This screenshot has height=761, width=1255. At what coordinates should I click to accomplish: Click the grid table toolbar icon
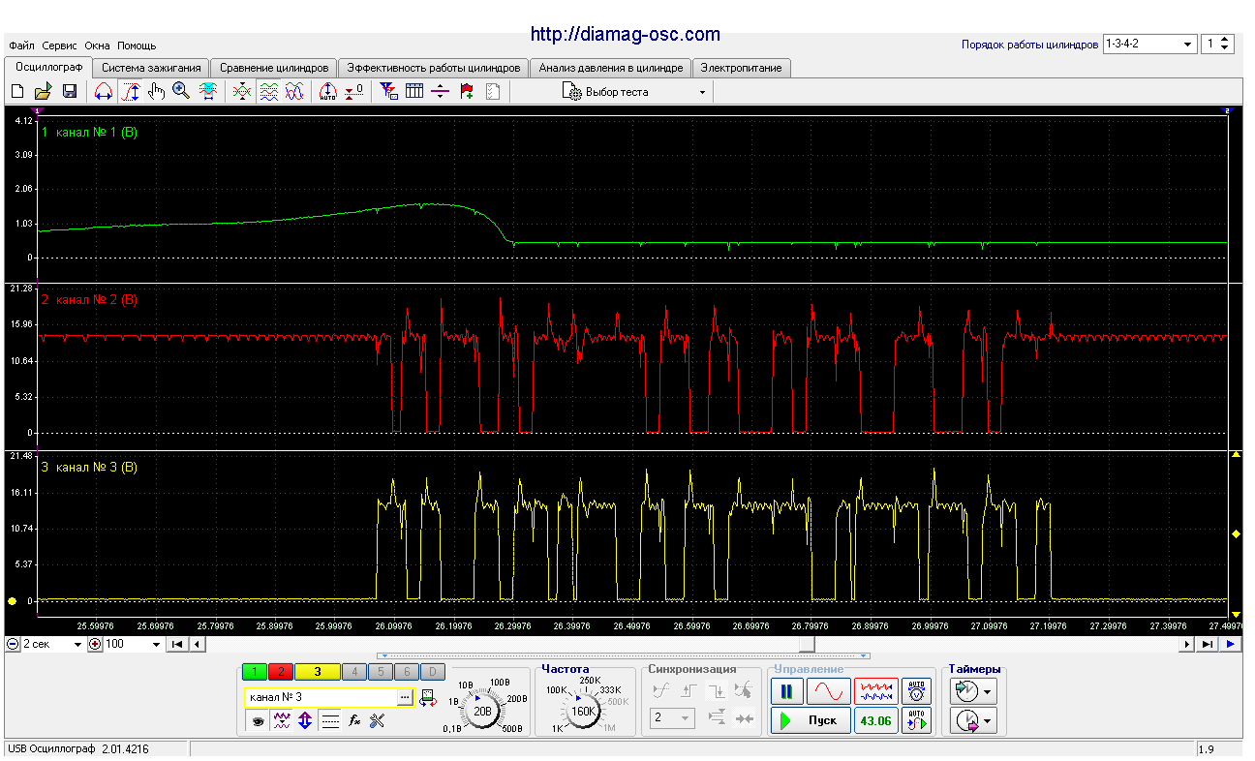coord(414,92)
